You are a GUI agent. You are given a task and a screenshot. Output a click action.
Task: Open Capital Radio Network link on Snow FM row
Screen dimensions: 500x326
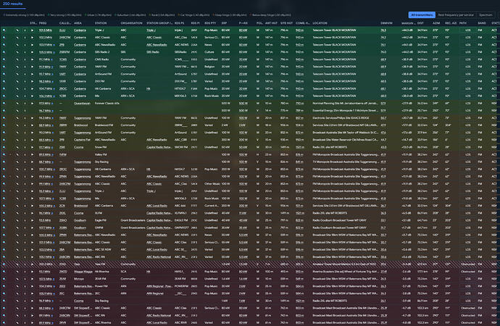159,147
